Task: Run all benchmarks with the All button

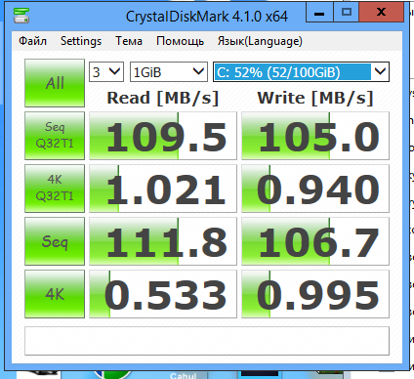Action: pyautogui.click(x=55, y=83)
